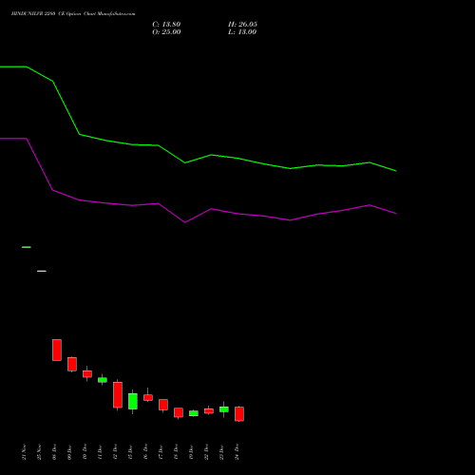
Task: Select the green candle for 23 Dec
Action: tap(224, 409)
